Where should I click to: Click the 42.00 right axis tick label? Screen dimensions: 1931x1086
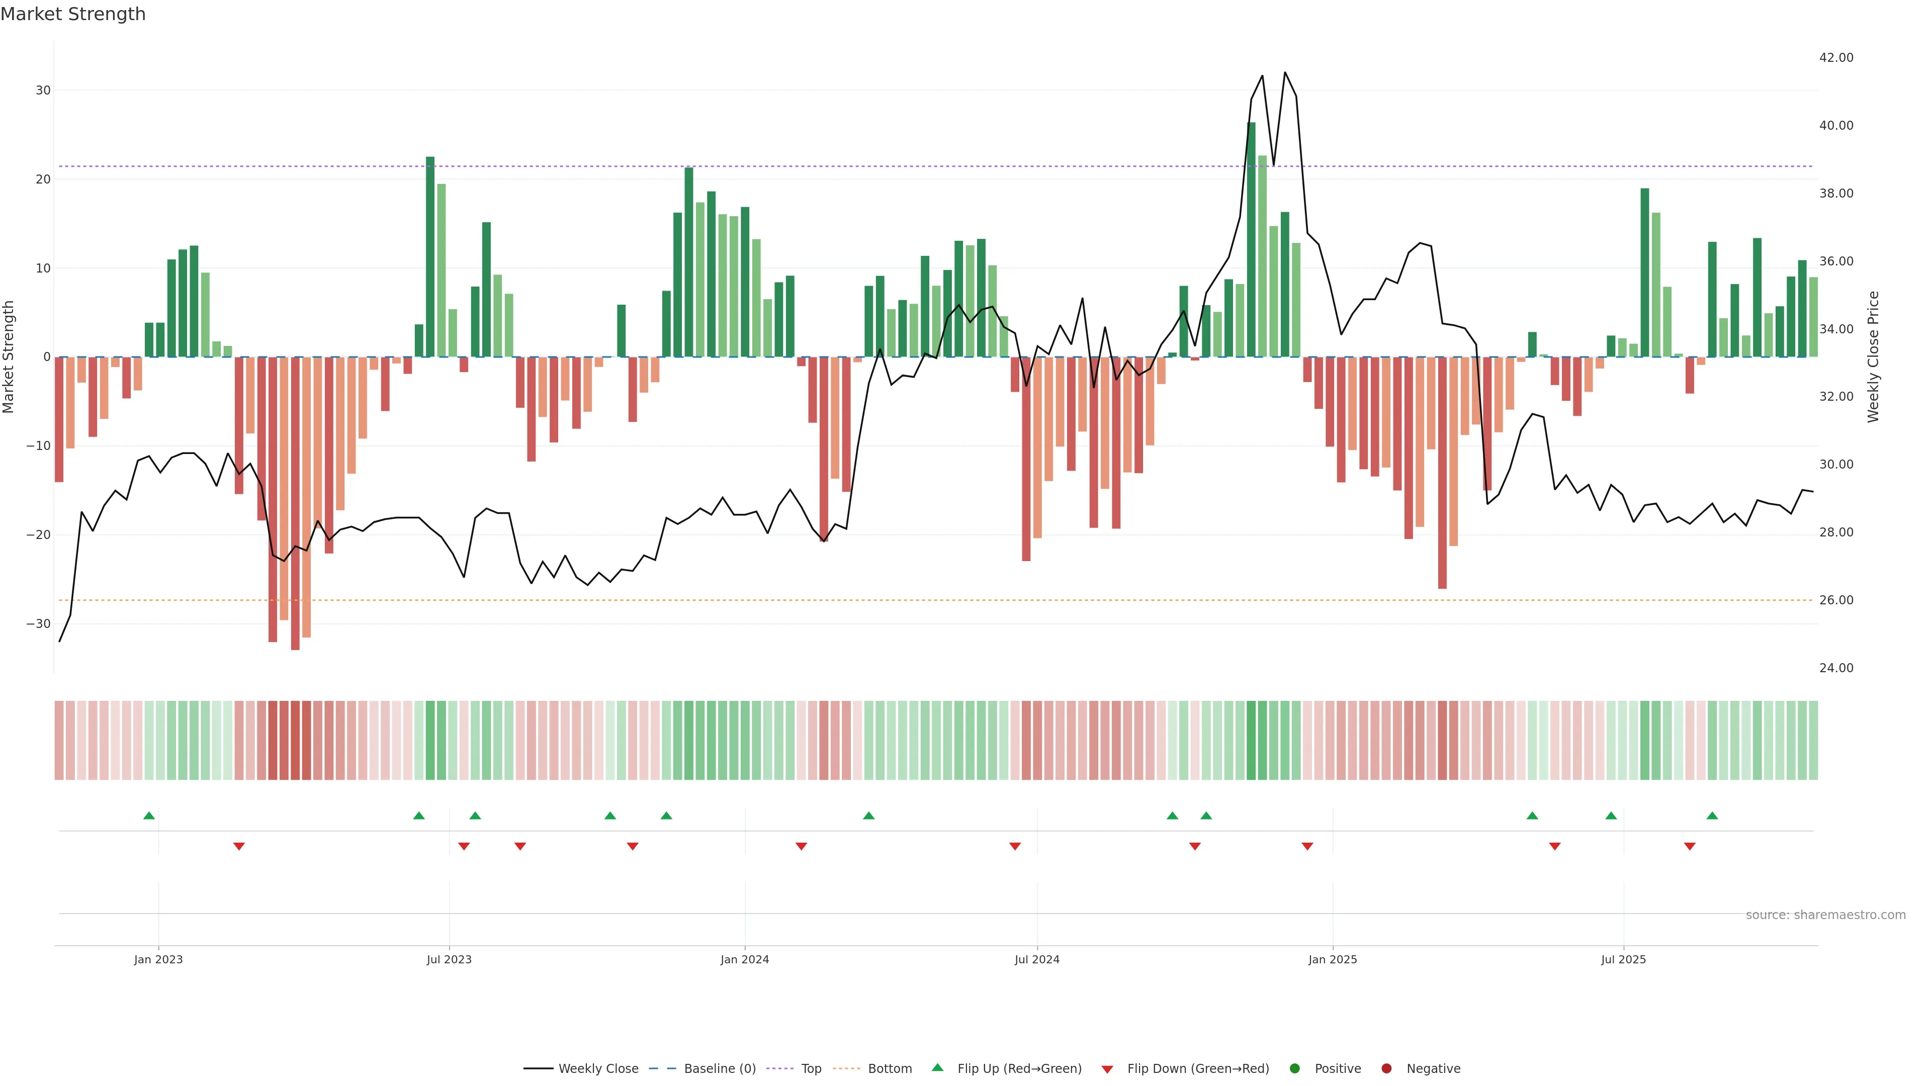(x=1836, y=58)
